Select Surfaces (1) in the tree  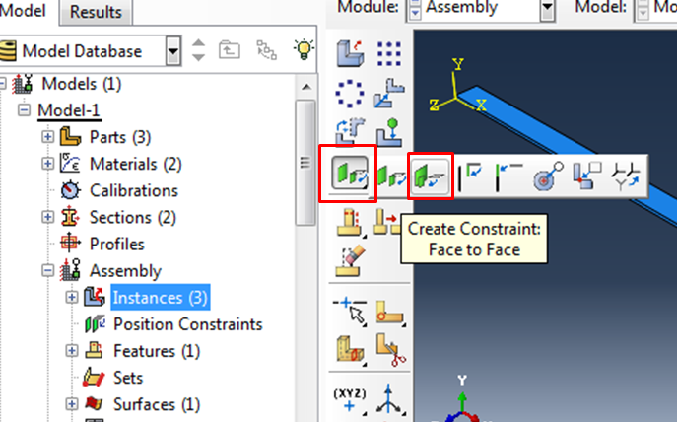click(x=157, y=404)
